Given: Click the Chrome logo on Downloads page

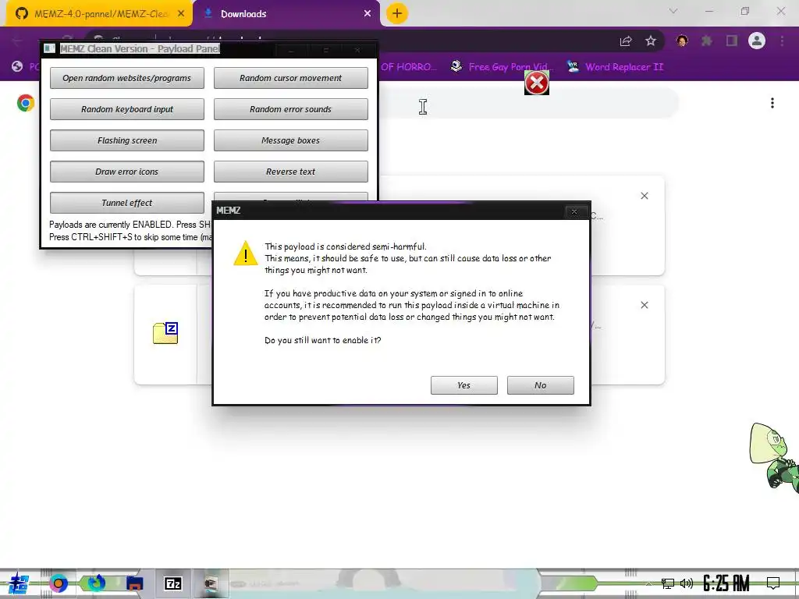Looking at the screenshot, I should 26,103.
